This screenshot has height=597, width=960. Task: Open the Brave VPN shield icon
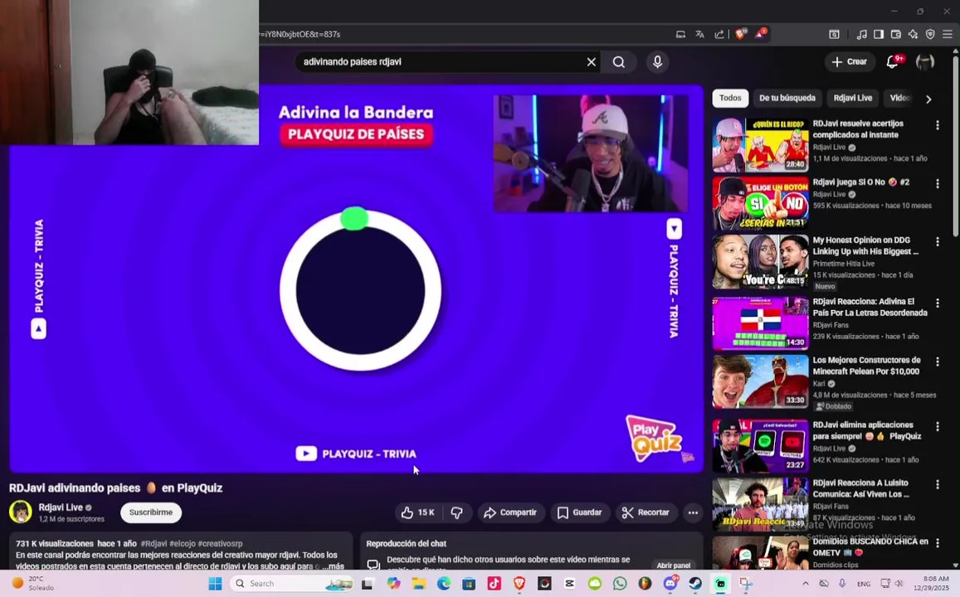click(x=930, y=34)
